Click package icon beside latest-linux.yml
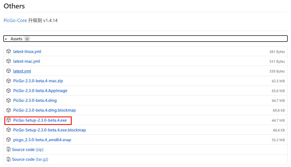This screenshot has width=291, height=167. (x=8, y=51)
